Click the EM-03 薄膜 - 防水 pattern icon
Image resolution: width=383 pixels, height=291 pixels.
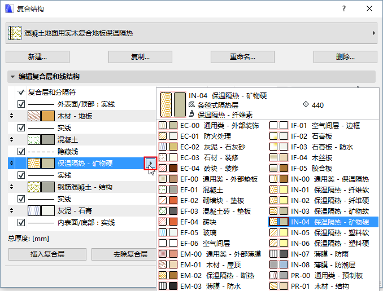point(163,286)
